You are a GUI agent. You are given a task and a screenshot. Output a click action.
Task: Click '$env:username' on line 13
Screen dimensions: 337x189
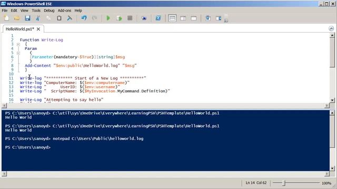coord(100,87)
